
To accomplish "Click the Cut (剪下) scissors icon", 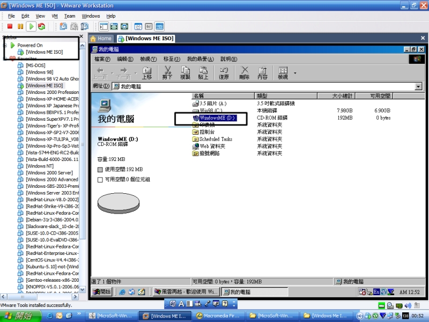I will (167, 73).
